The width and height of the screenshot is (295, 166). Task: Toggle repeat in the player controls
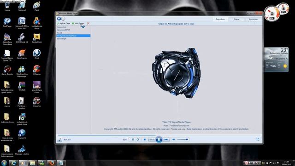tap(138, 139)
